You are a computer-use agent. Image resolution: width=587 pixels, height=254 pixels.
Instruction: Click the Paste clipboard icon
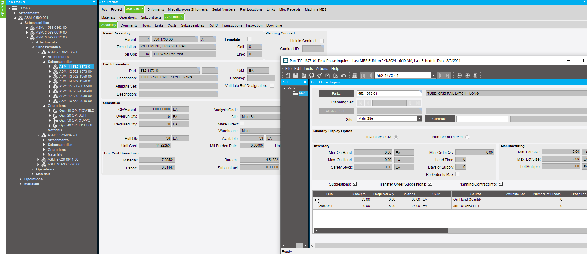point(335,75)
